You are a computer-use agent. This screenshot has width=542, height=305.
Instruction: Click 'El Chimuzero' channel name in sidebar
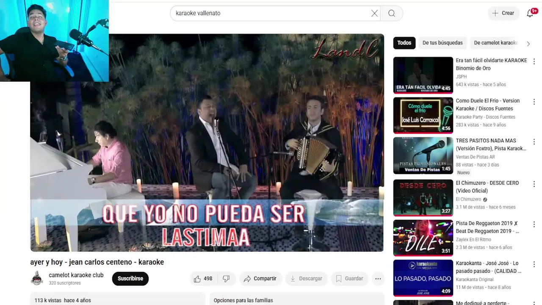(468, 199)
